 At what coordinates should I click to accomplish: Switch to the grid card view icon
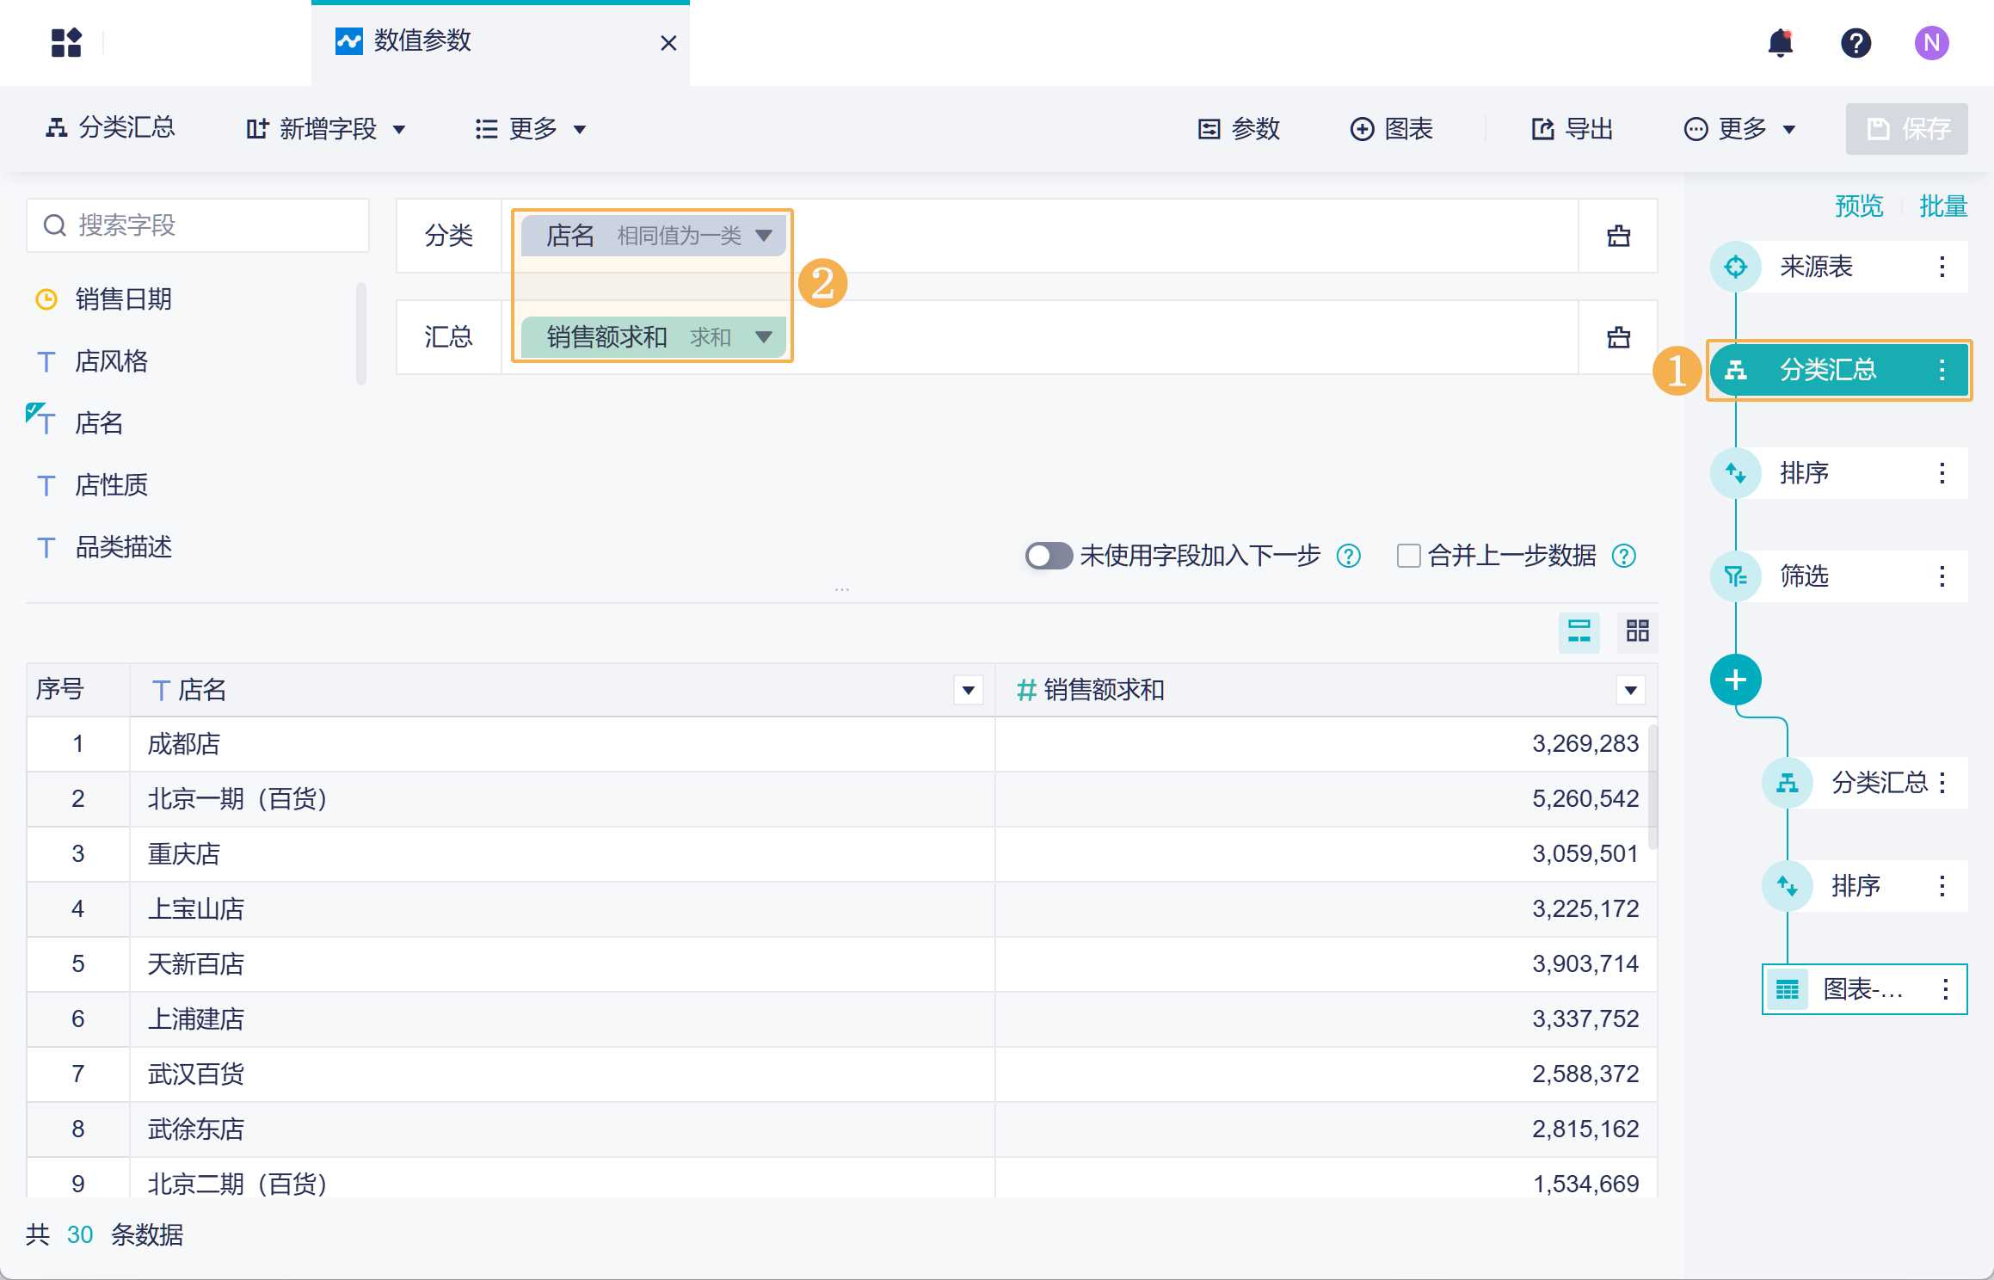coord(1637,631)
